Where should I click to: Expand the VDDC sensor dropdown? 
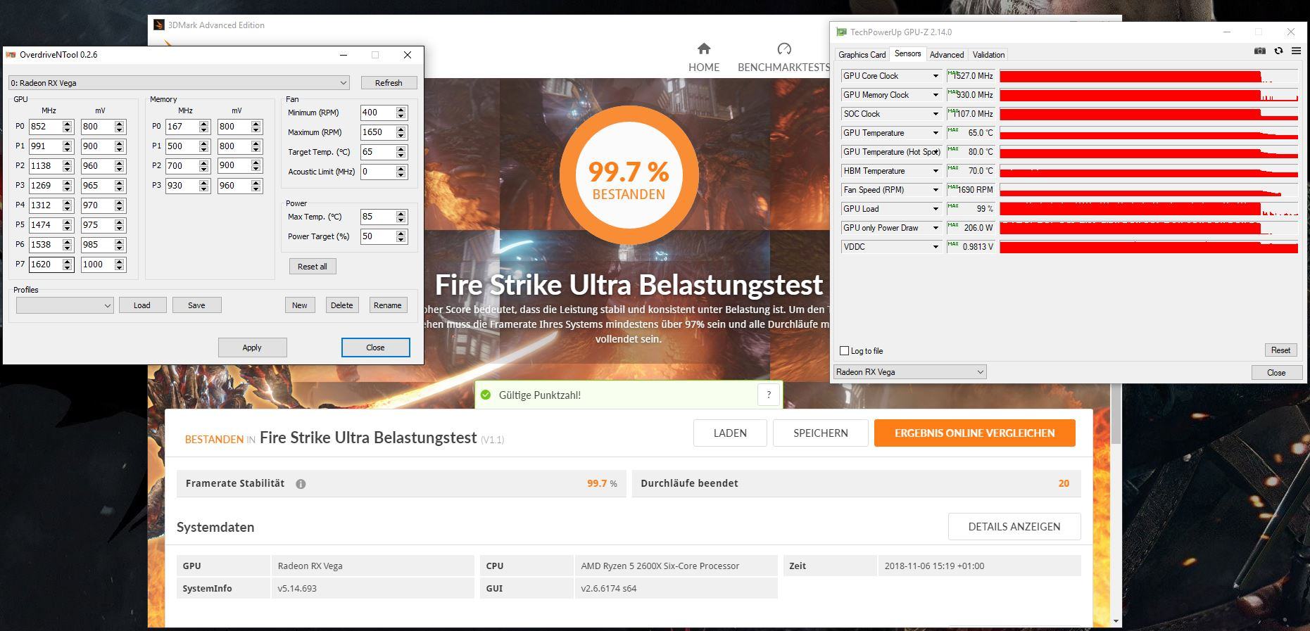(x=936, y=247)
